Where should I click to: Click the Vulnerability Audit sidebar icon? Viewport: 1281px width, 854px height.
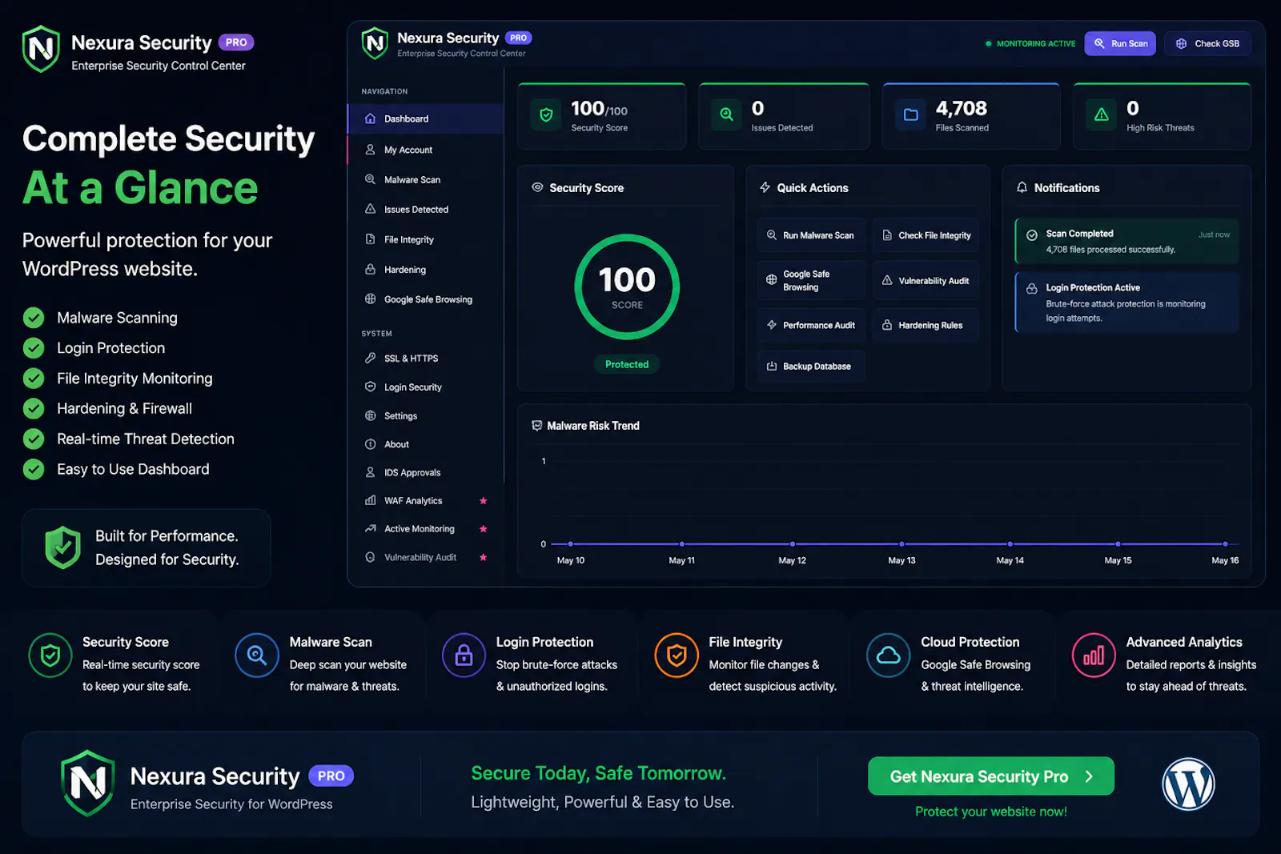370,557
